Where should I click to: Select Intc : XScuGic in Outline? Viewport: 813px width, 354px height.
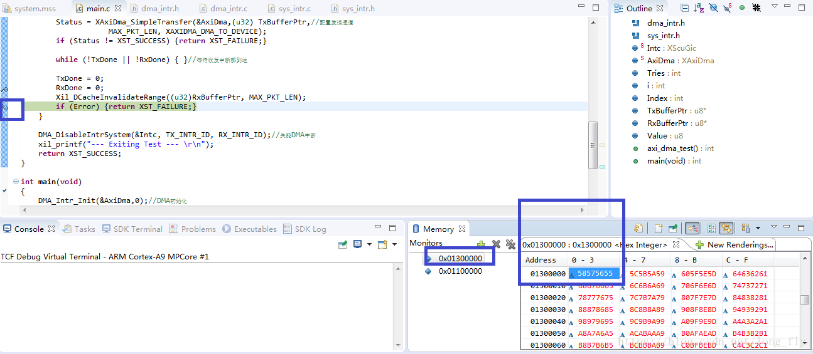click(671, 48)
